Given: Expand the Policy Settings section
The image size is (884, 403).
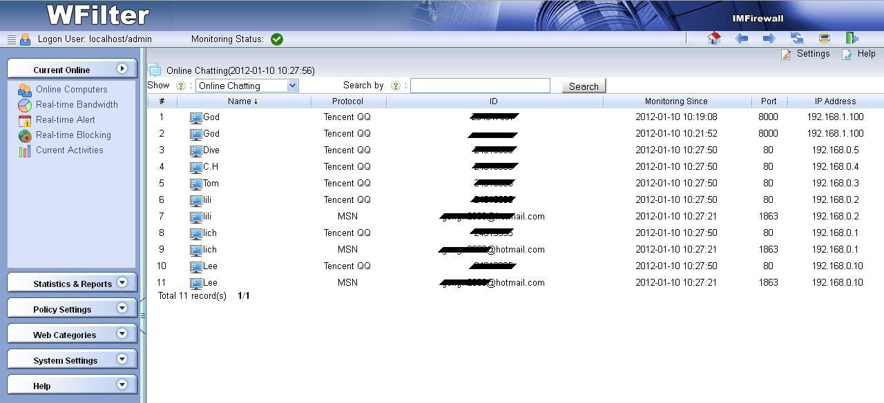Looking at the screenshot, I should pyautogui.click(x=72, y=308).
